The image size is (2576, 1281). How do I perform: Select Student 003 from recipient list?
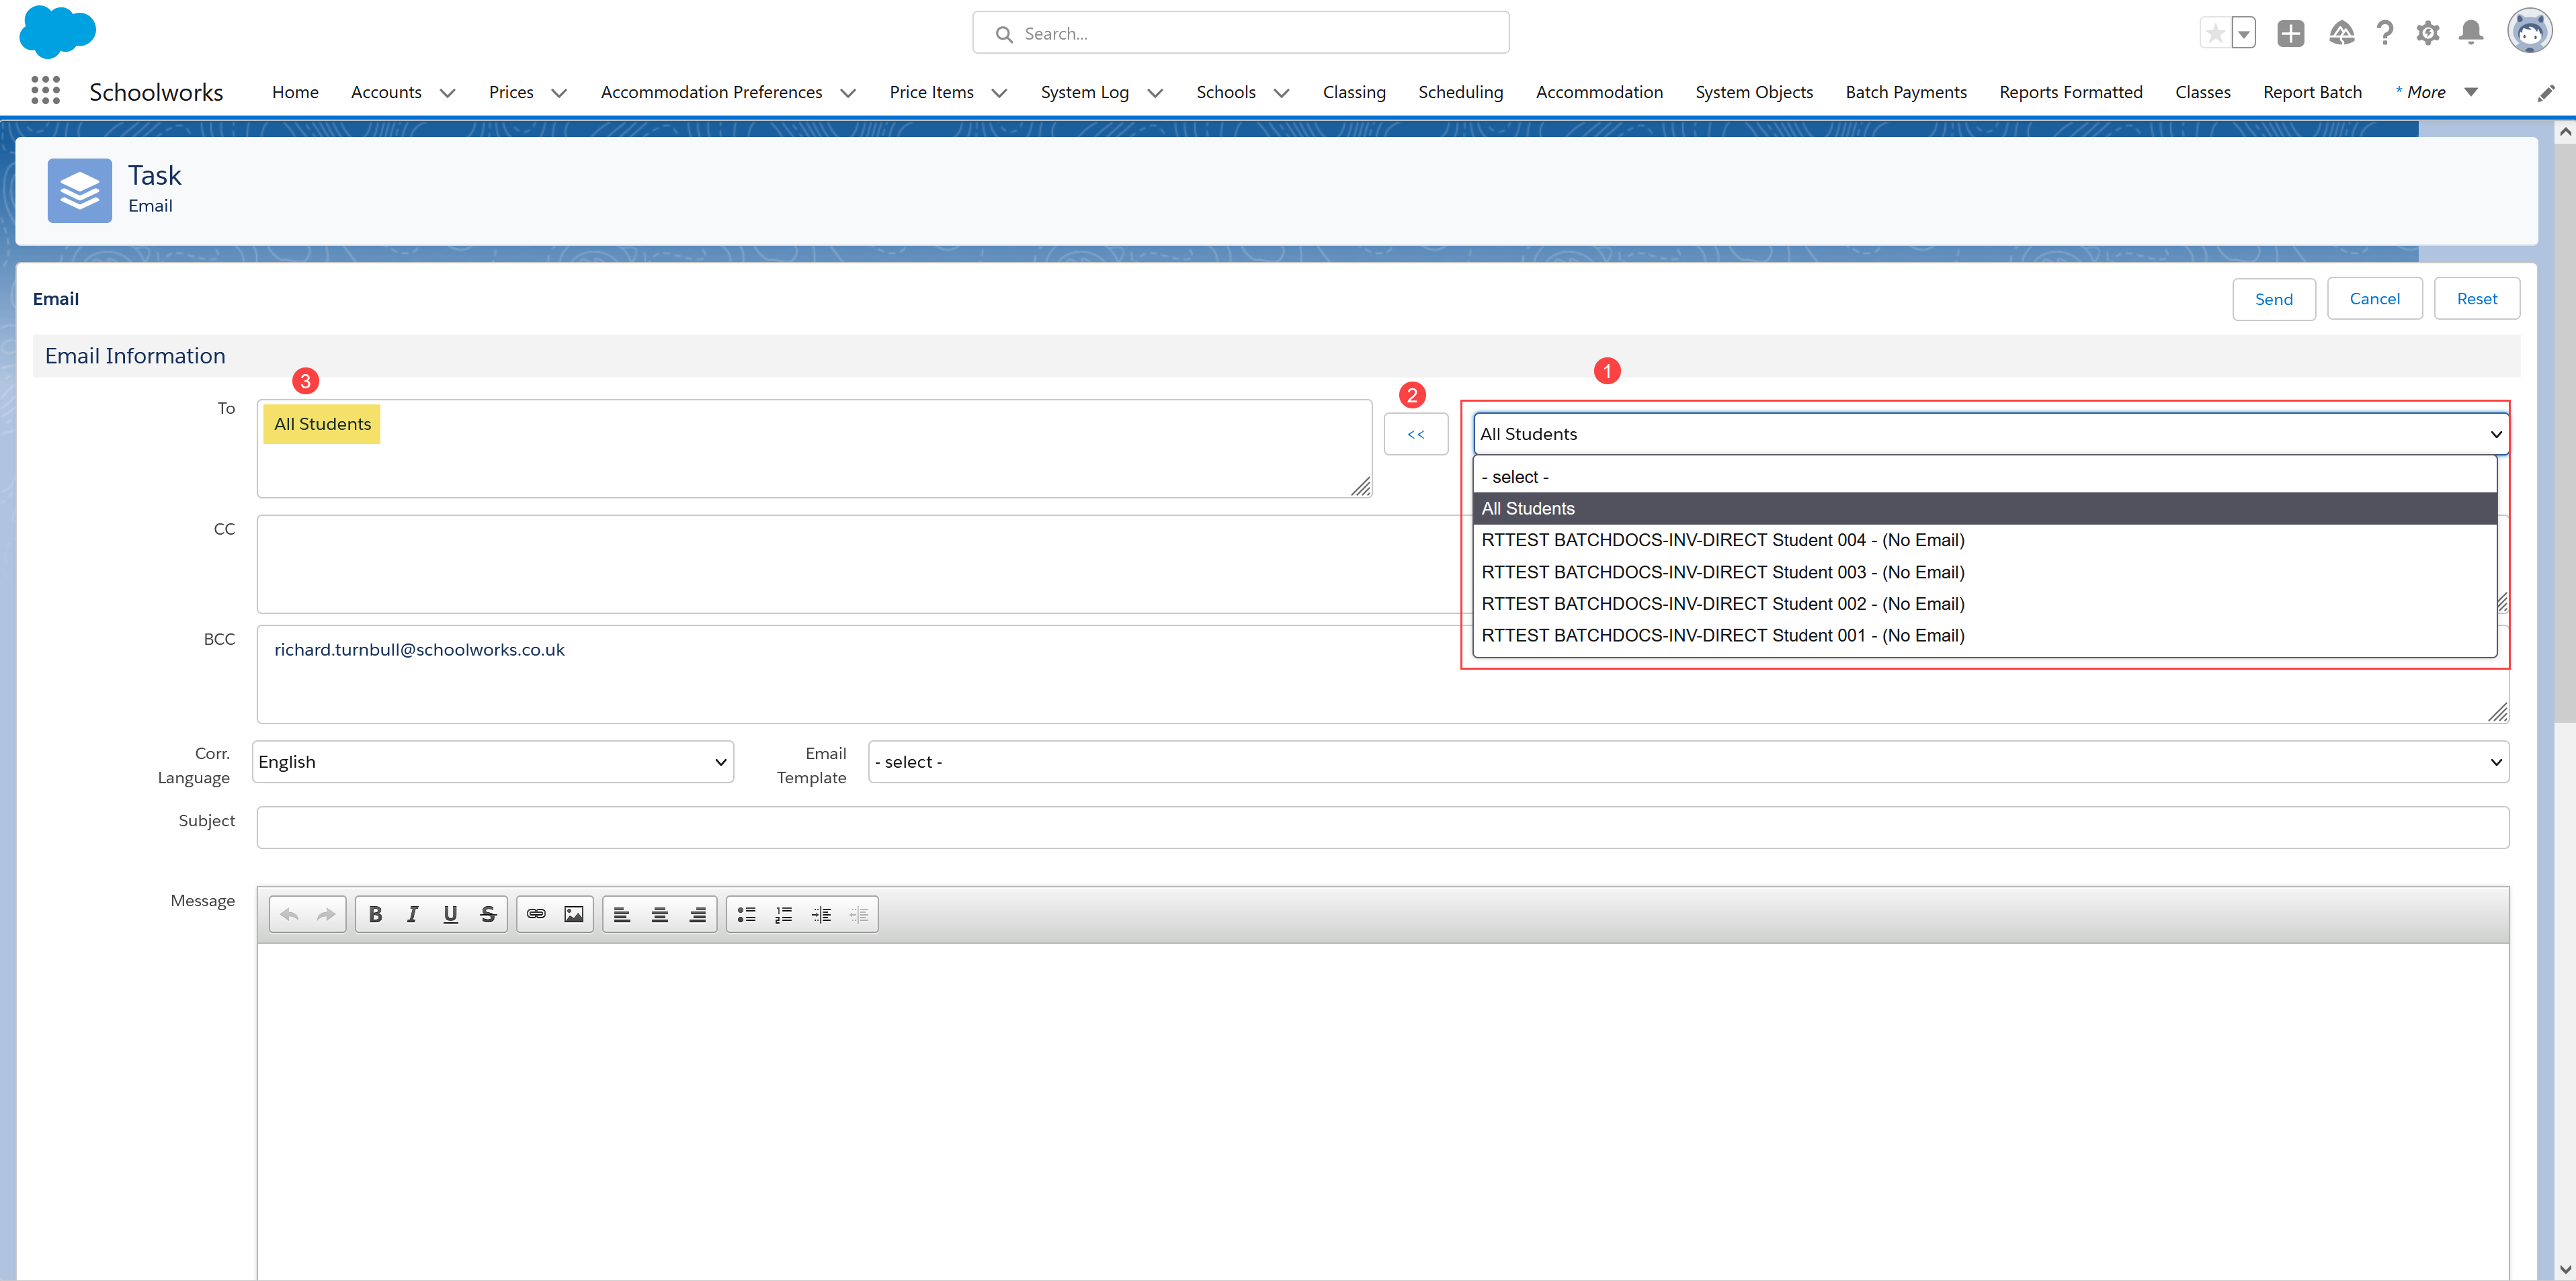tap(1722, 572)
